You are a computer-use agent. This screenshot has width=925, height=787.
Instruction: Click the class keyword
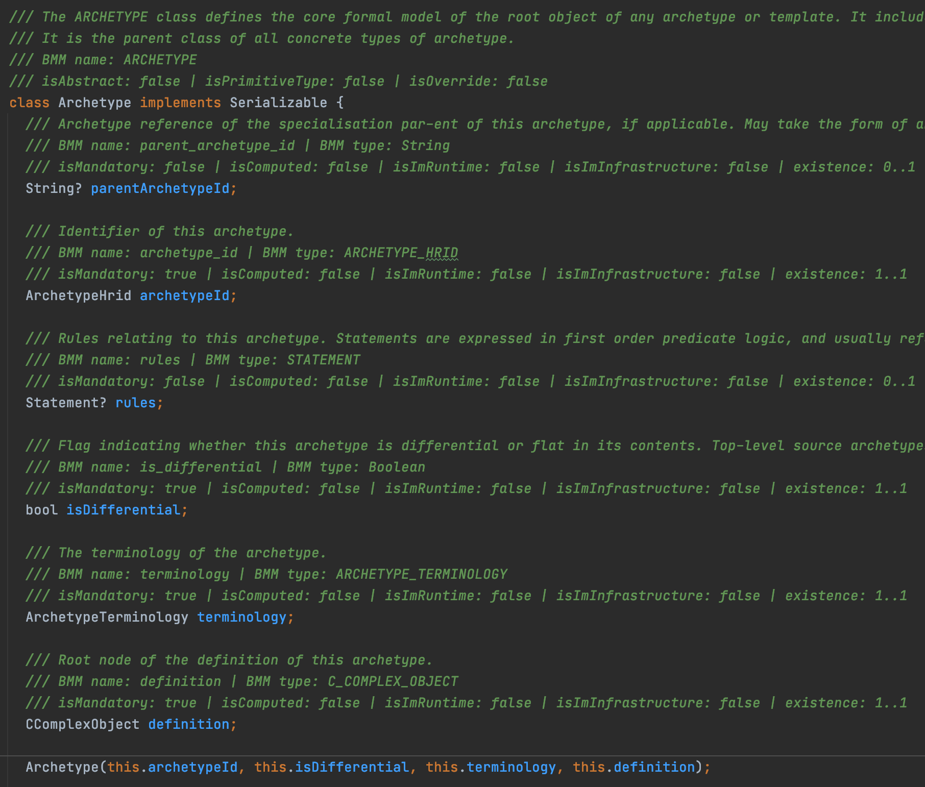click(29, 103)
